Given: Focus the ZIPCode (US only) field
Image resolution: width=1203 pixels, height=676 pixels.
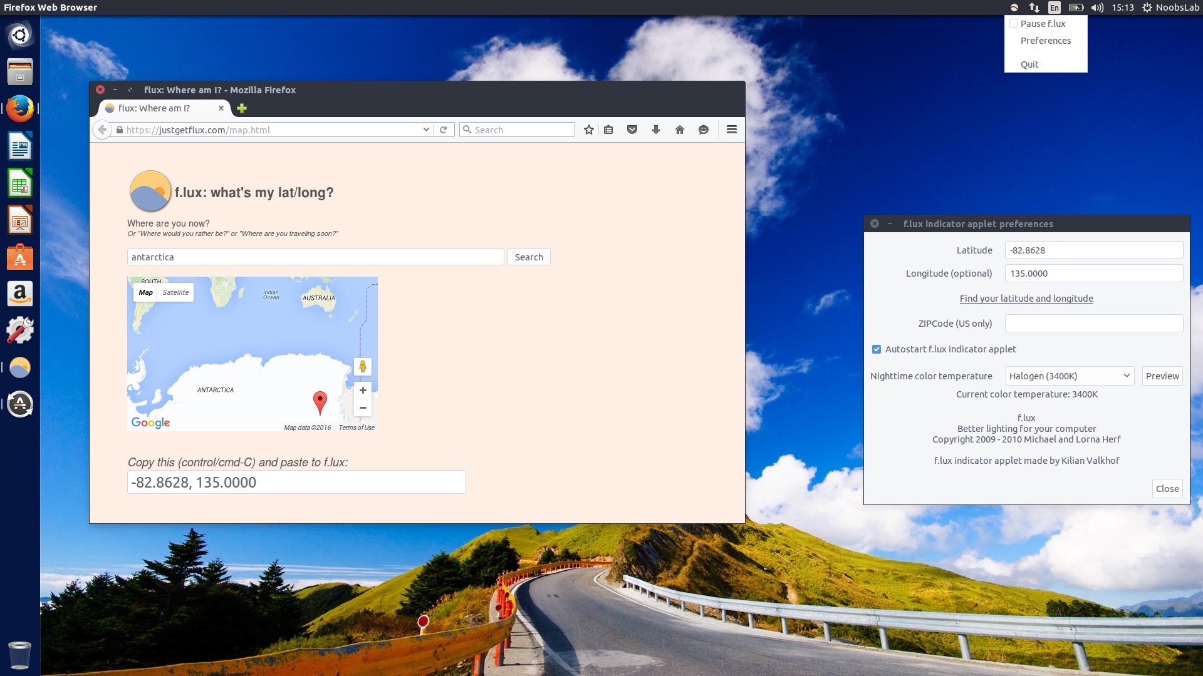Looking at the screenshot, I should [x=1094, y=324].
